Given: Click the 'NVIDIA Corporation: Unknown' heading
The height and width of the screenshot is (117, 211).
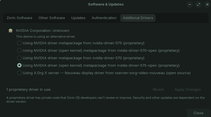Looking at the screenshot, I should tap(43, 31).
